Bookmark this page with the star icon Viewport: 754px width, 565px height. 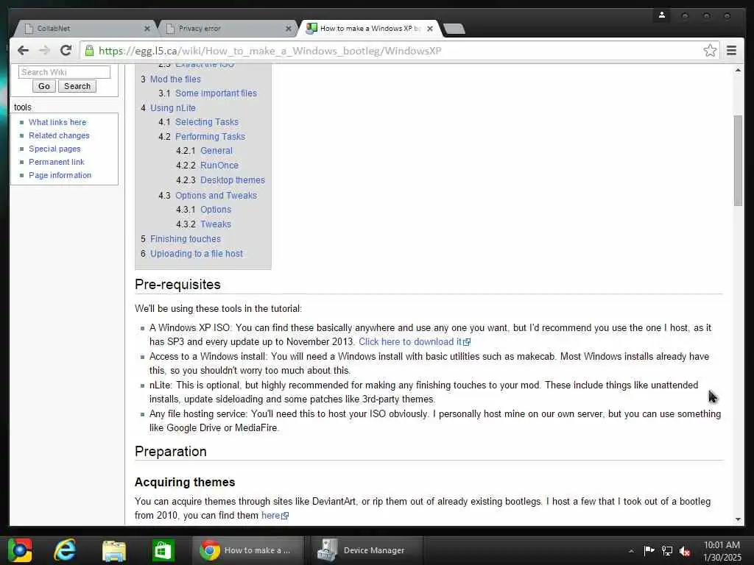click(x=710, y=51)
